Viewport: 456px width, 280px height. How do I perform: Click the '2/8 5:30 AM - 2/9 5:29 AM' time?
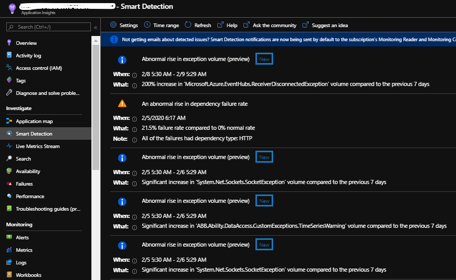[x=174, y=74]
